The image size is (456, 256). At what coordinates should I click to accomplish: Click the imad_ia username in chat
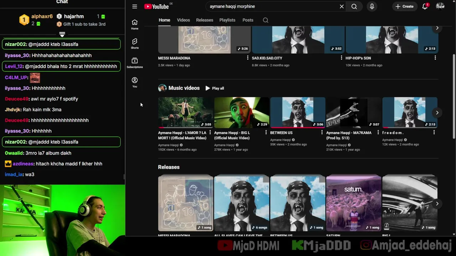tap(14, 174)
